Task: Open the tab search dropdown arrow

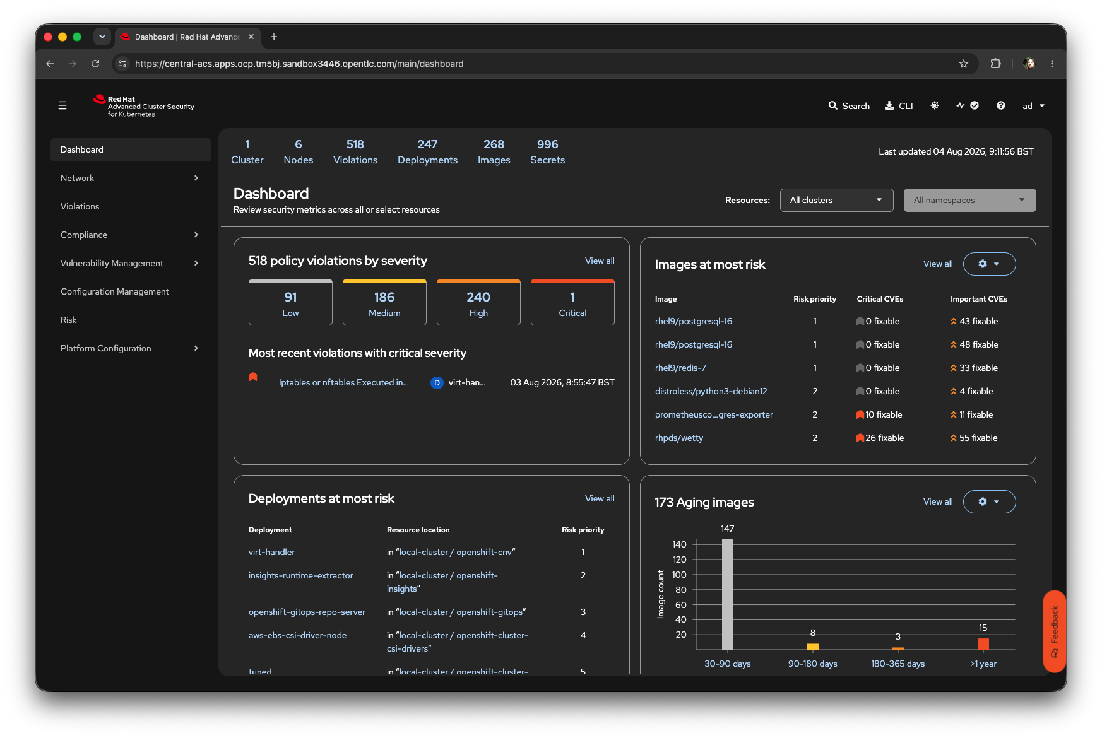Action: coord(102,37)
